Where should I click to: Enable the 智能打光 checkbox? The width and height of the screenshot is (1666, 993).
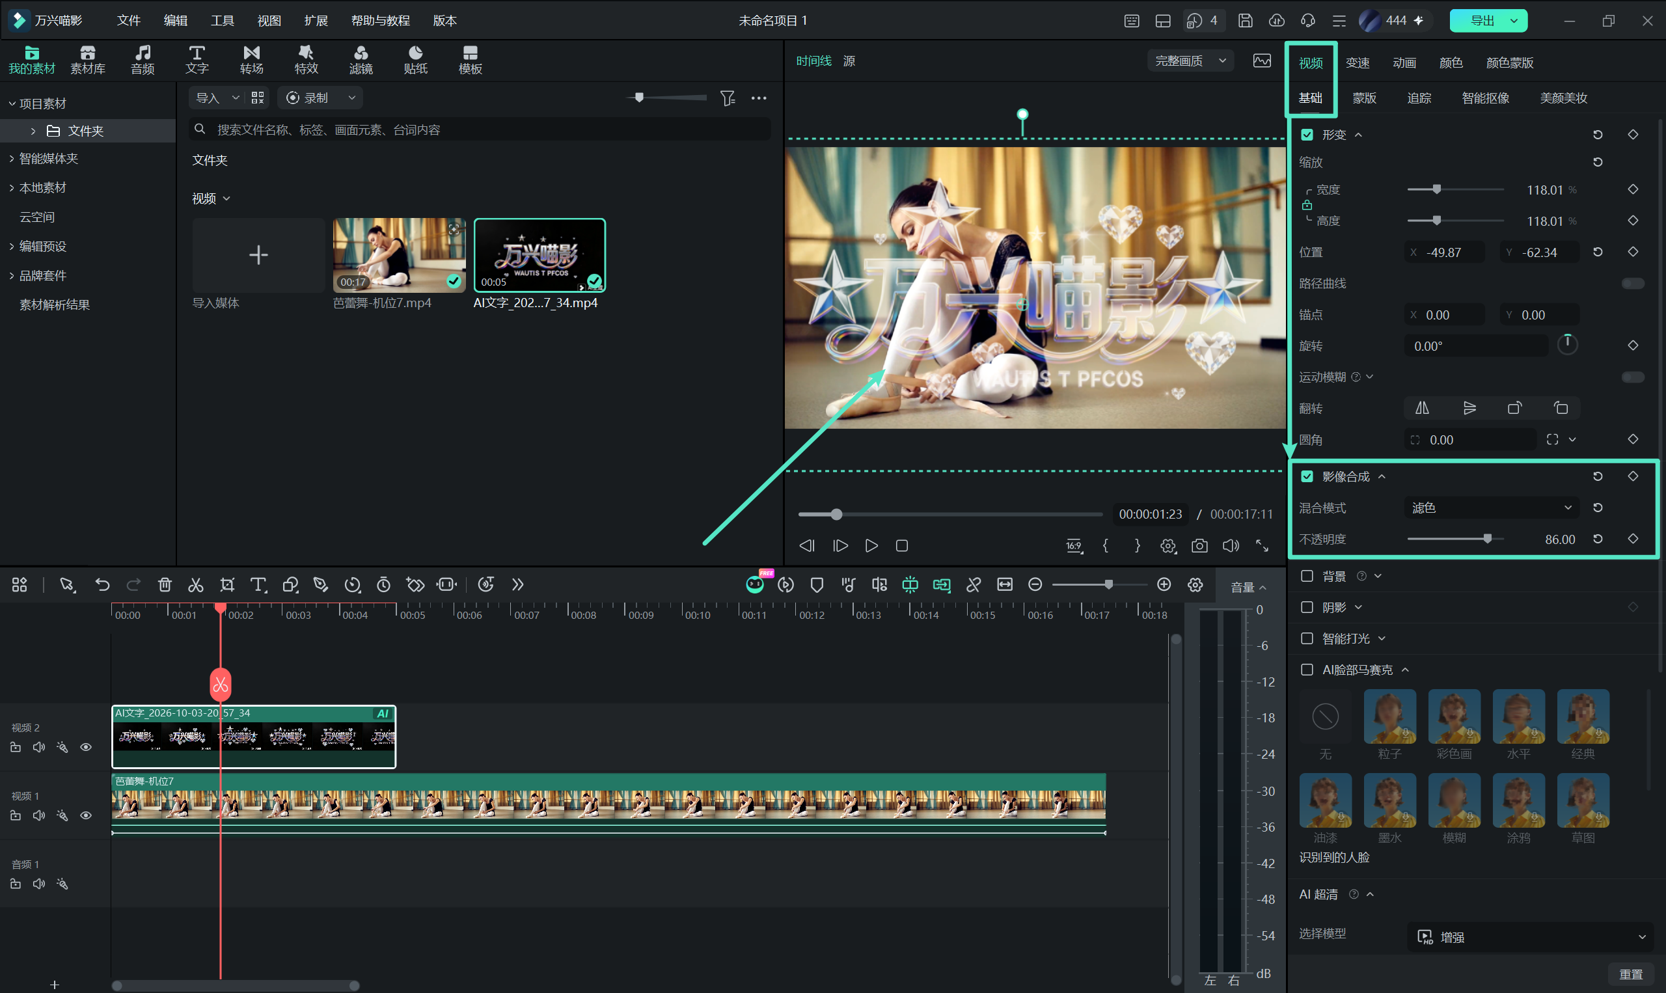pyautogui.click(x=1307, y=638)
